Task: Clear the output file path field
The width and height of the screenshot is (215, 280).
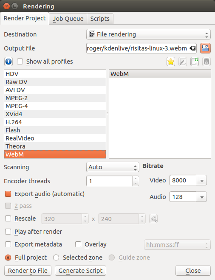Action: tap(192, 48)
